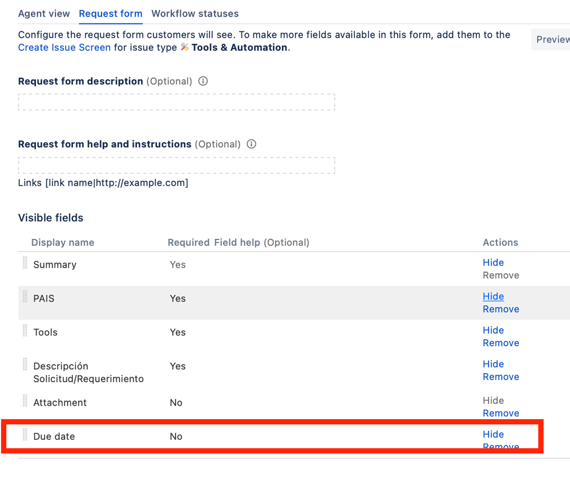Remove the Descripción Solicitud/Requerimiento field

500,377
